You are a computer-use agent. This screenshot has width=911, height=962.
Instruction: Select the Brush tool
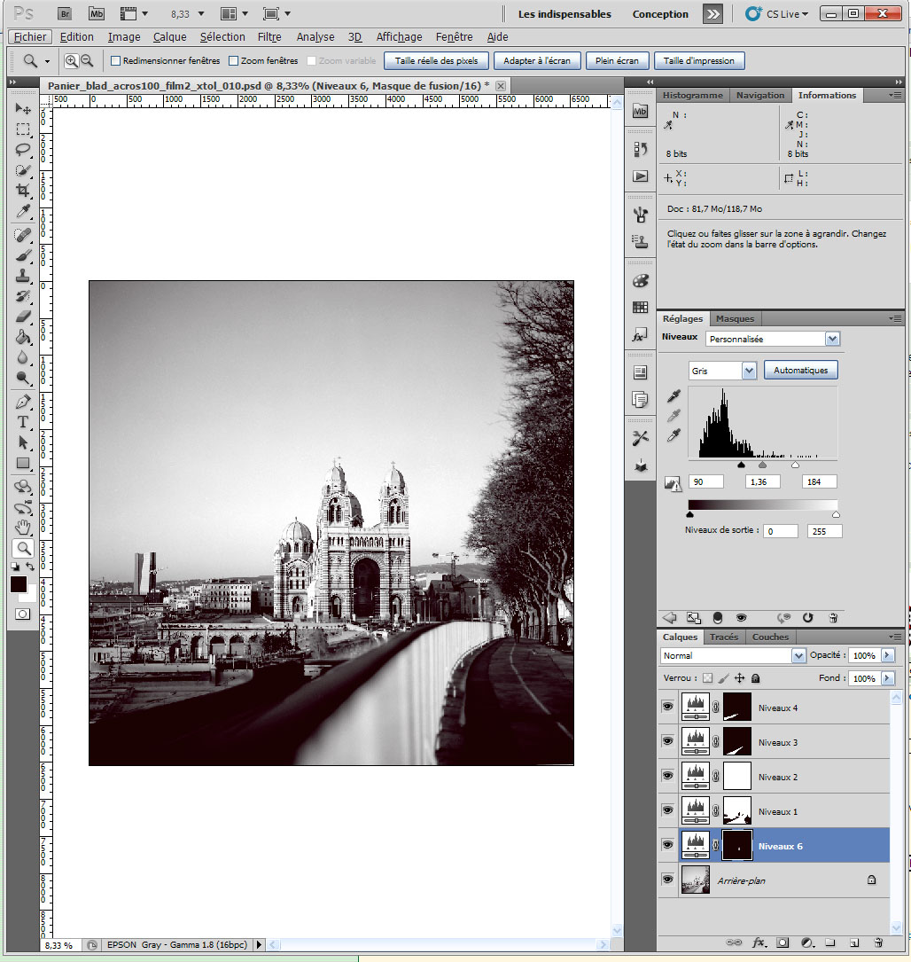(x=23, y=255)
